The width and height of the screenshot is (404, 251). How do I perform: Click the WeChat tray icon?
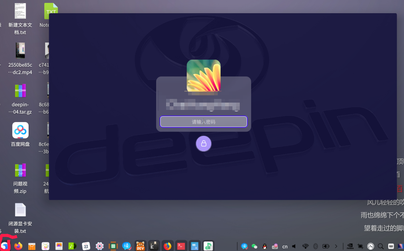[254, 246]
